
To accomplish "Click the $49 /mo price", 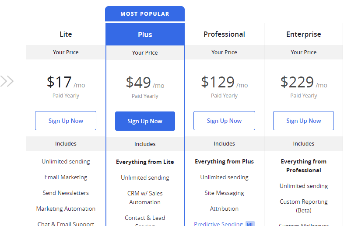I will click(x=145, y=83).
